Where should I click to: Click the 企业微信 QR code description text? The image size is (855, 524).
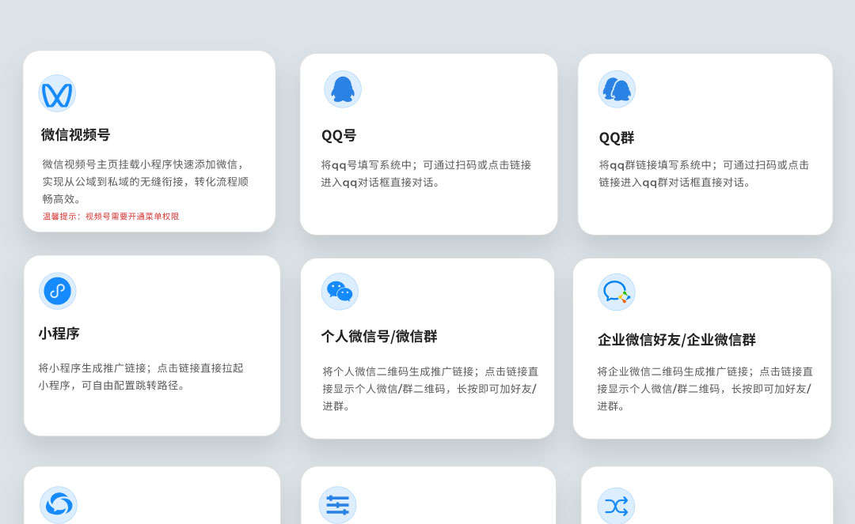point(705,389)
